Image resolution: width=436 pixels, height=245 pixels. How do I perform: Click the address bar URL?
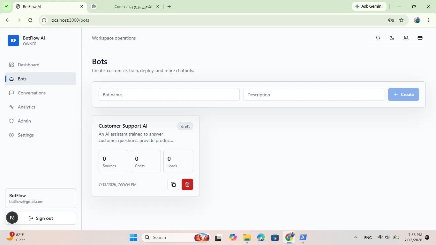[70, 20]
